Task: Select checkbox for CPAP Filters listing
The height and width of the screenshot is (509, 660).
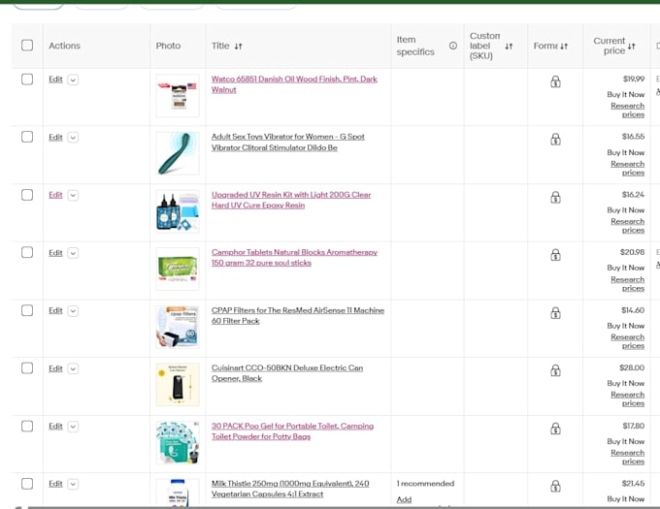Action: point(27,310)
